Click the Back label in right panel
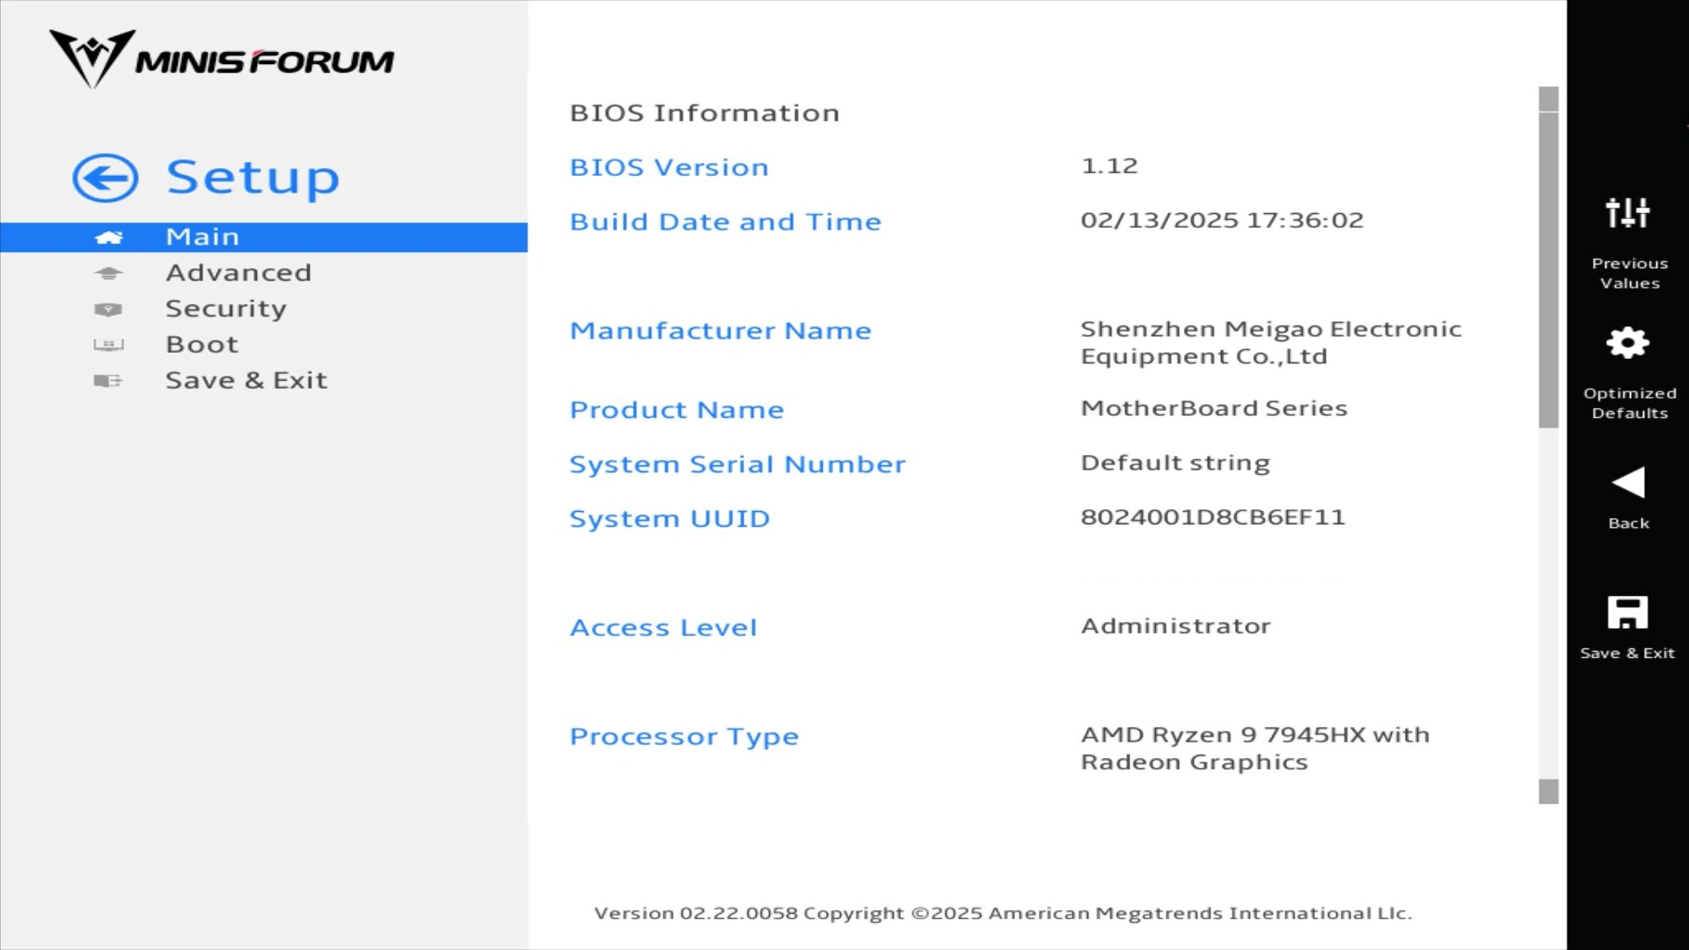The width and height of the screenshot is (1689, 950). pyautogui.click(x=1628, y=523)
